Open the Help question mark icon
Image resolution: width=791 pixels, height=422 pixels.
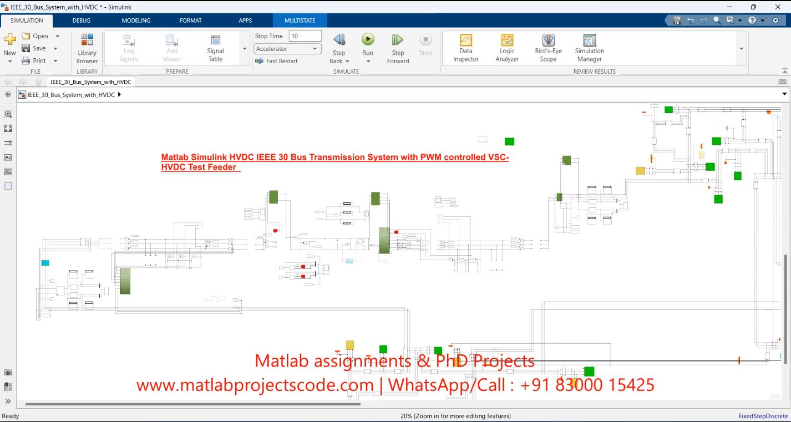752,20
